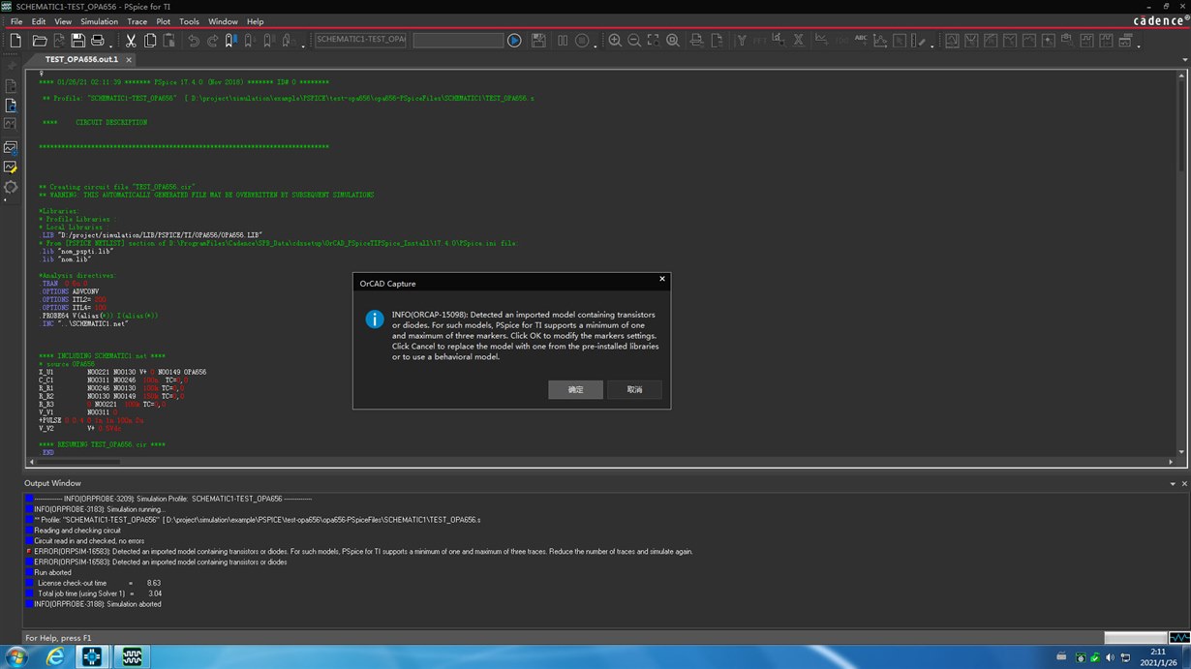Click the taskbar clock showing 2:11
This screenshot has height=669, width=1191.
click(1159, 657)
